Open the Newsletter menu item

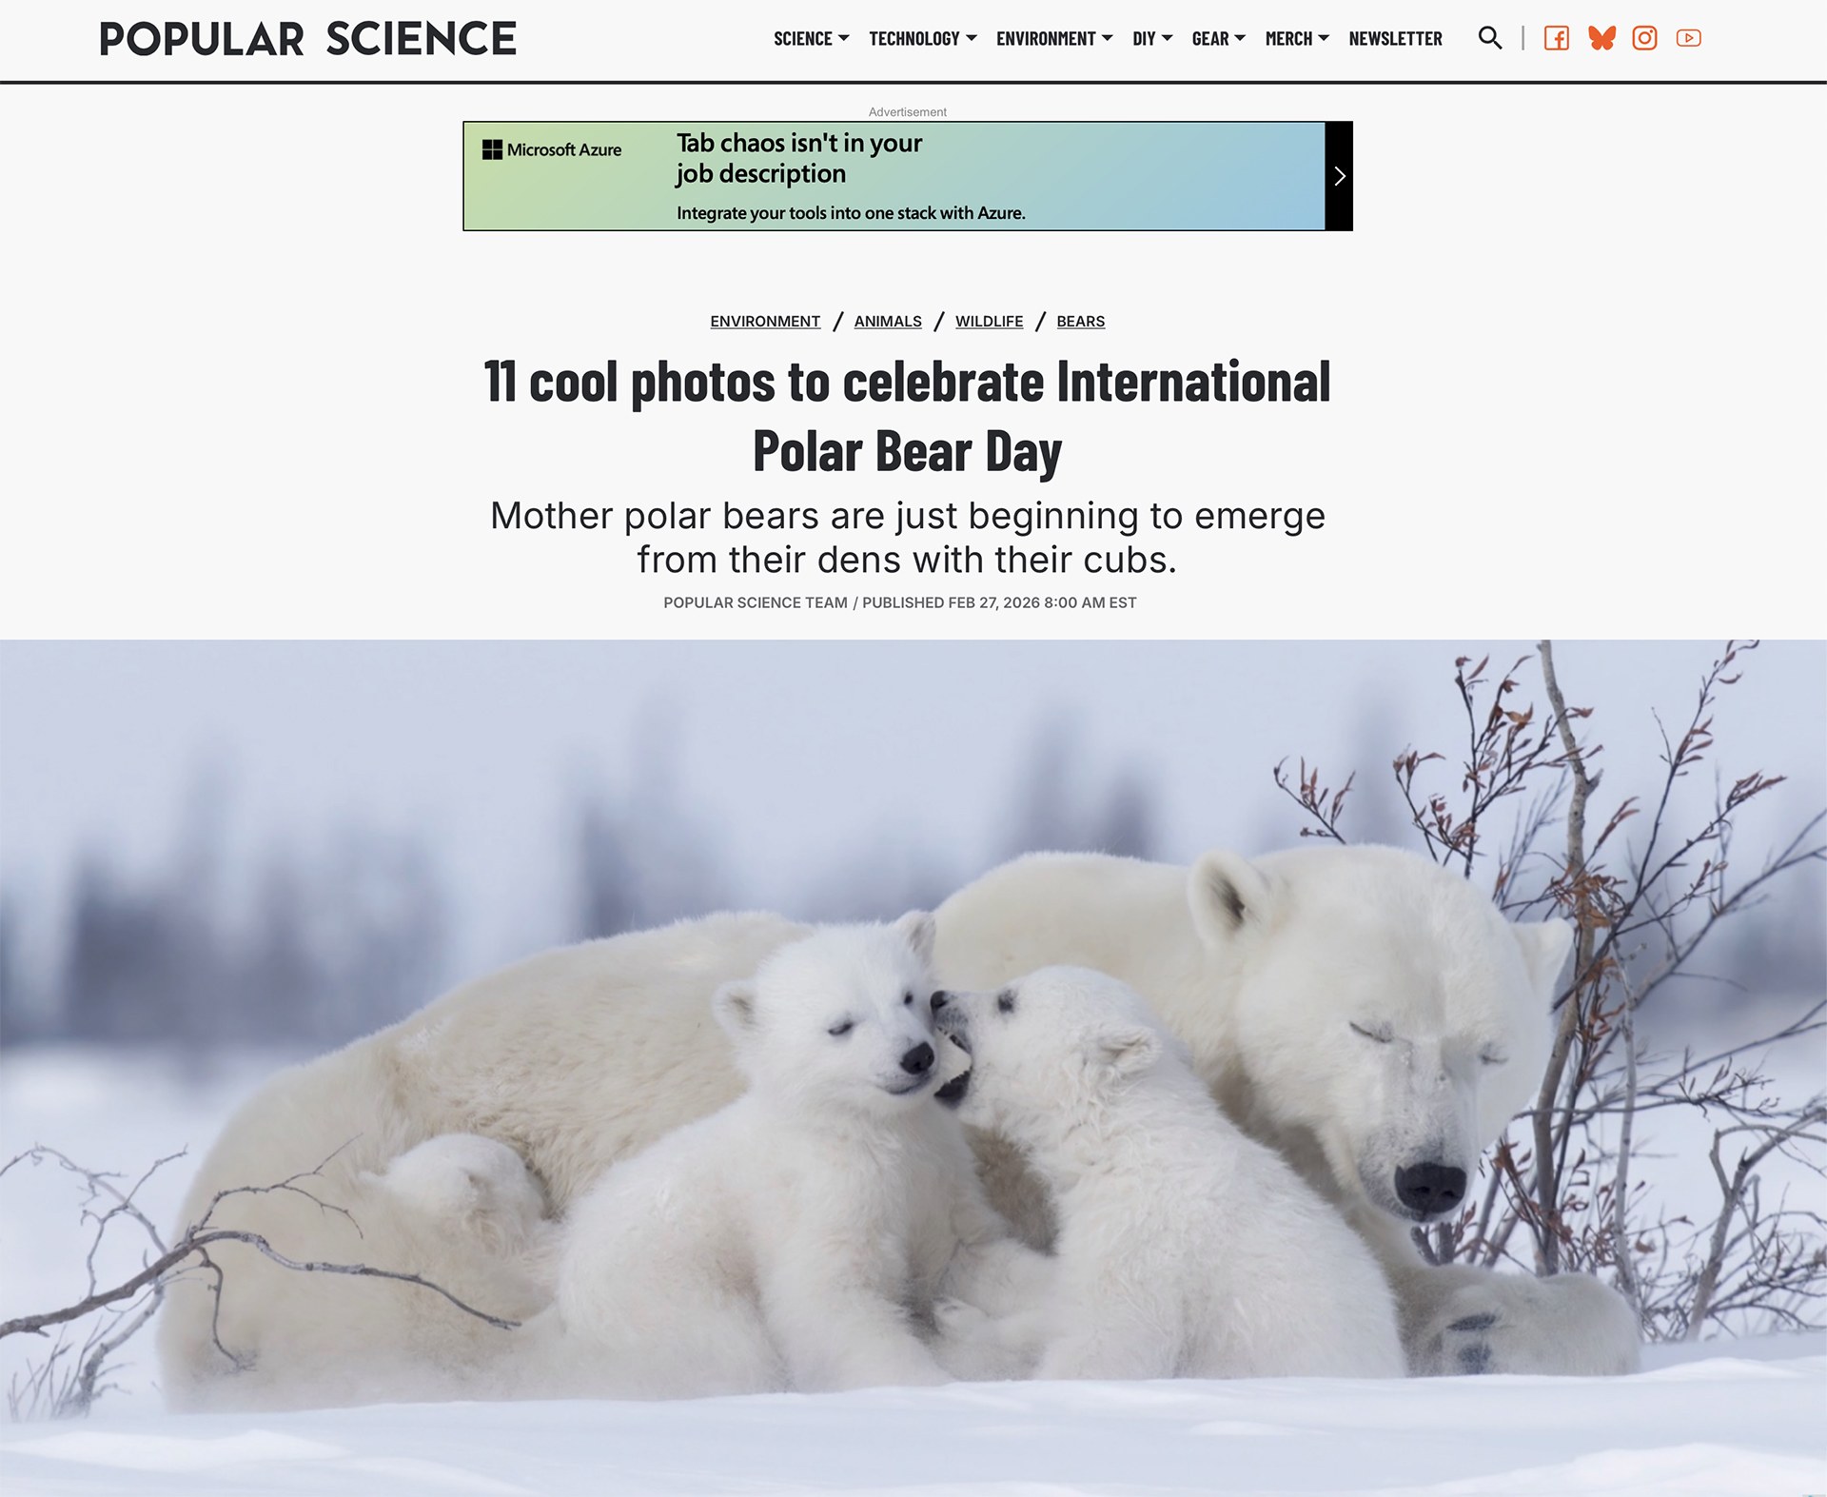click(1395, 39)
